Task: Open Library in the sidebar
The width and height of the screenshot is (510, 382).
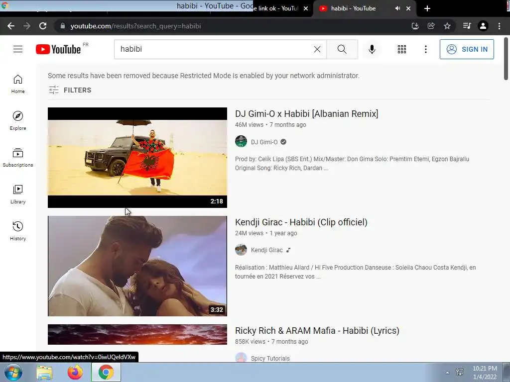Action: click(18, 194)
